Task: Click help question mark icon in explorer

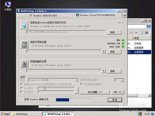Action: [147, 33]
